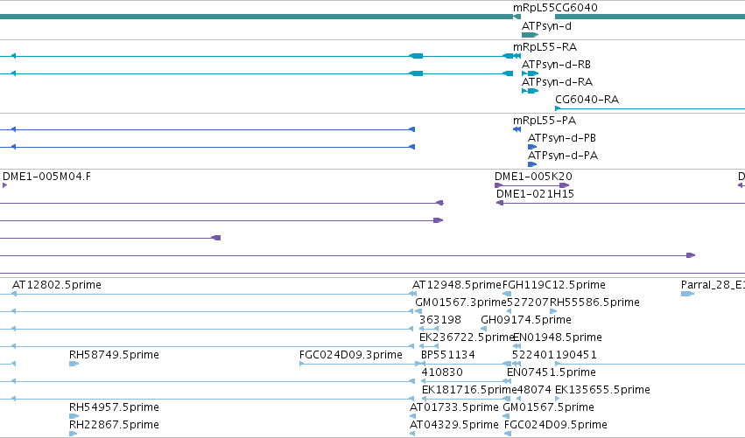Screen dimensions: 745x438
Task: Select the 48074 feature label
Action: point(534,390)
